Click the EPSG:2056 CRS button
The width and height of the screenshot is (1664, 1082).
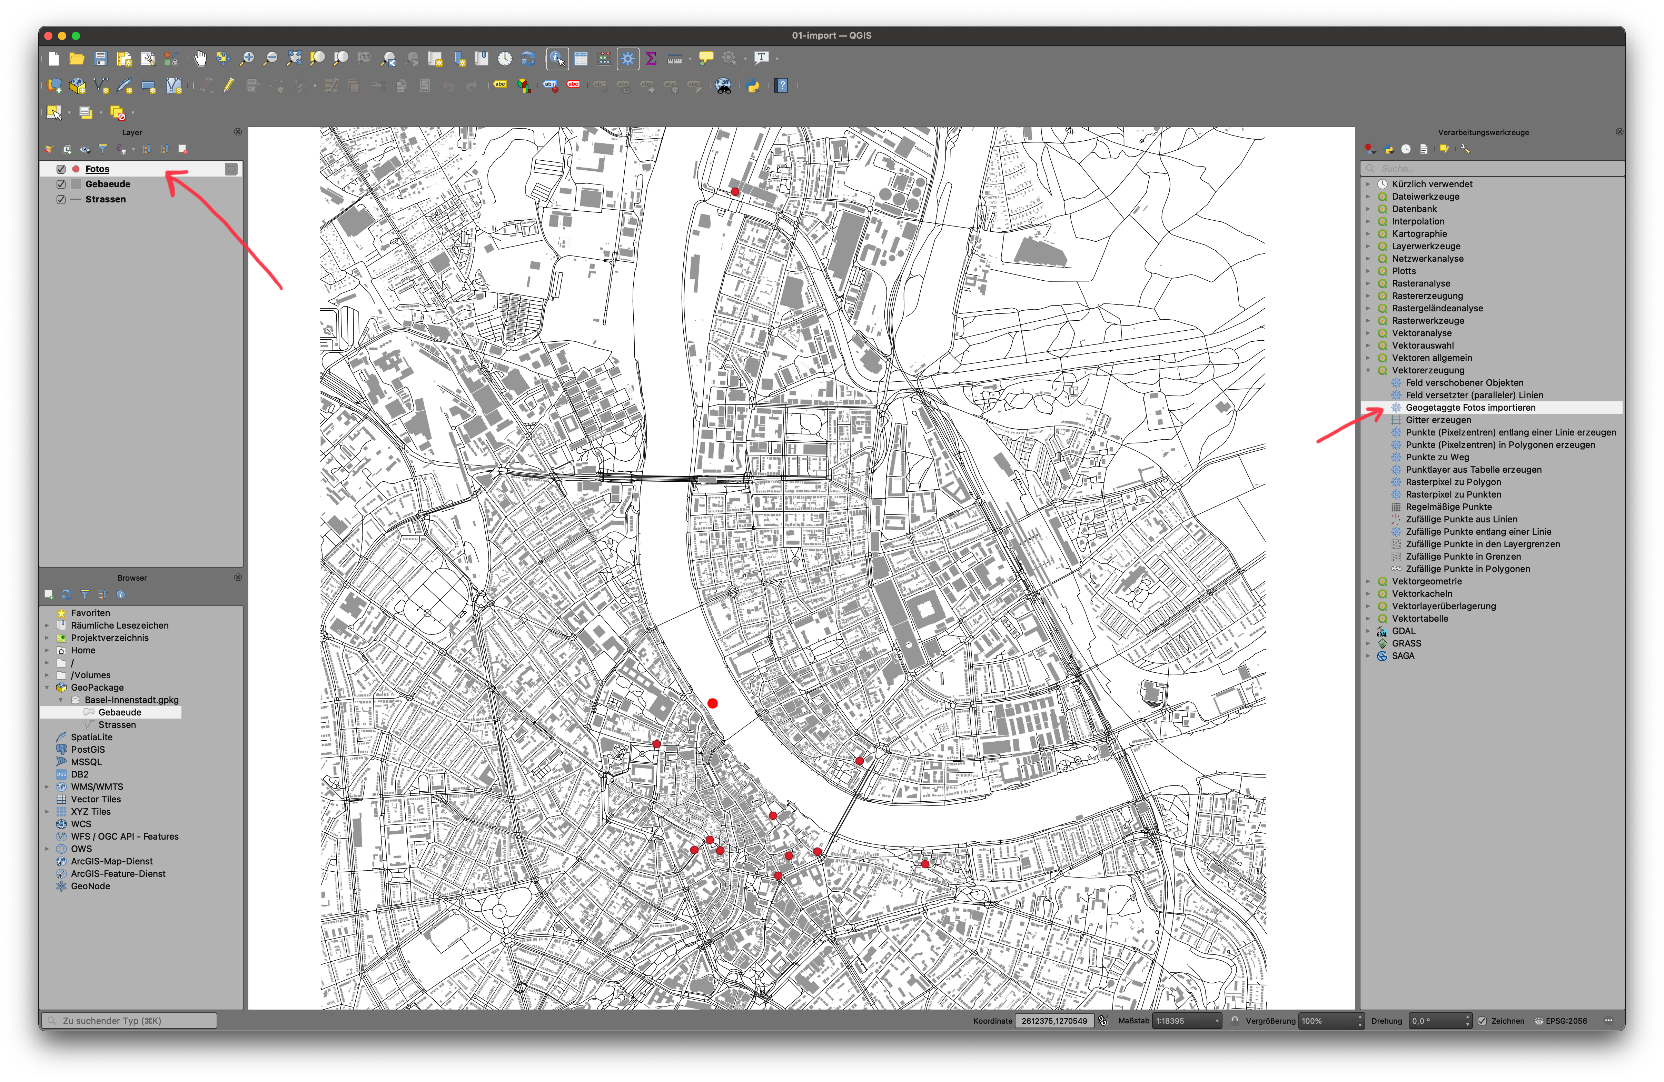(1561, 1021)
